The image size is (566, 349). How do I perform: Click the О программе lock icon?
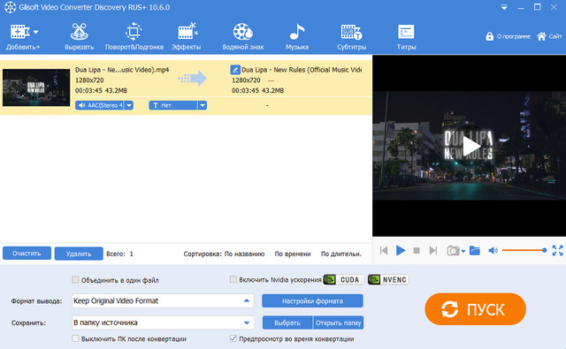(489, 36)
